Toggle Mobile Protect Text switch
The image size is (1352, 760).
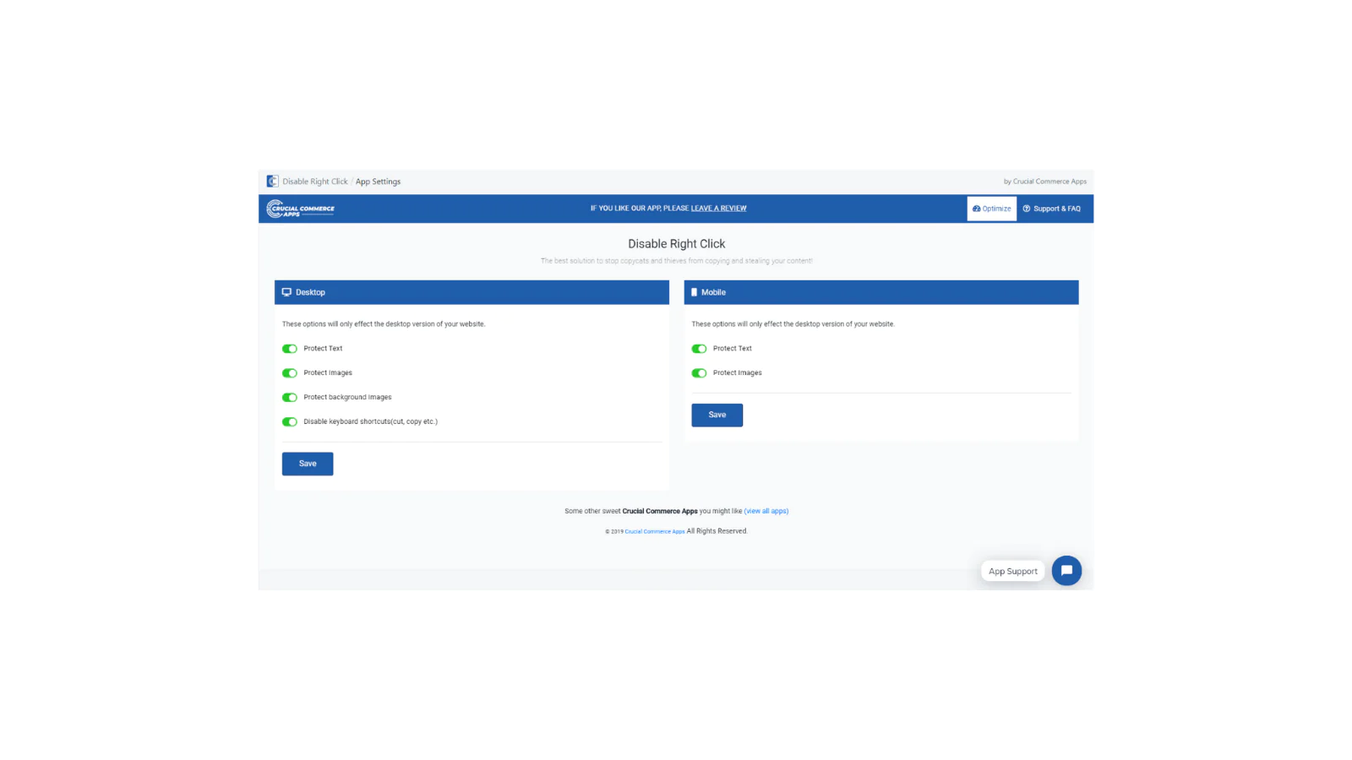[x=699, y=349]
